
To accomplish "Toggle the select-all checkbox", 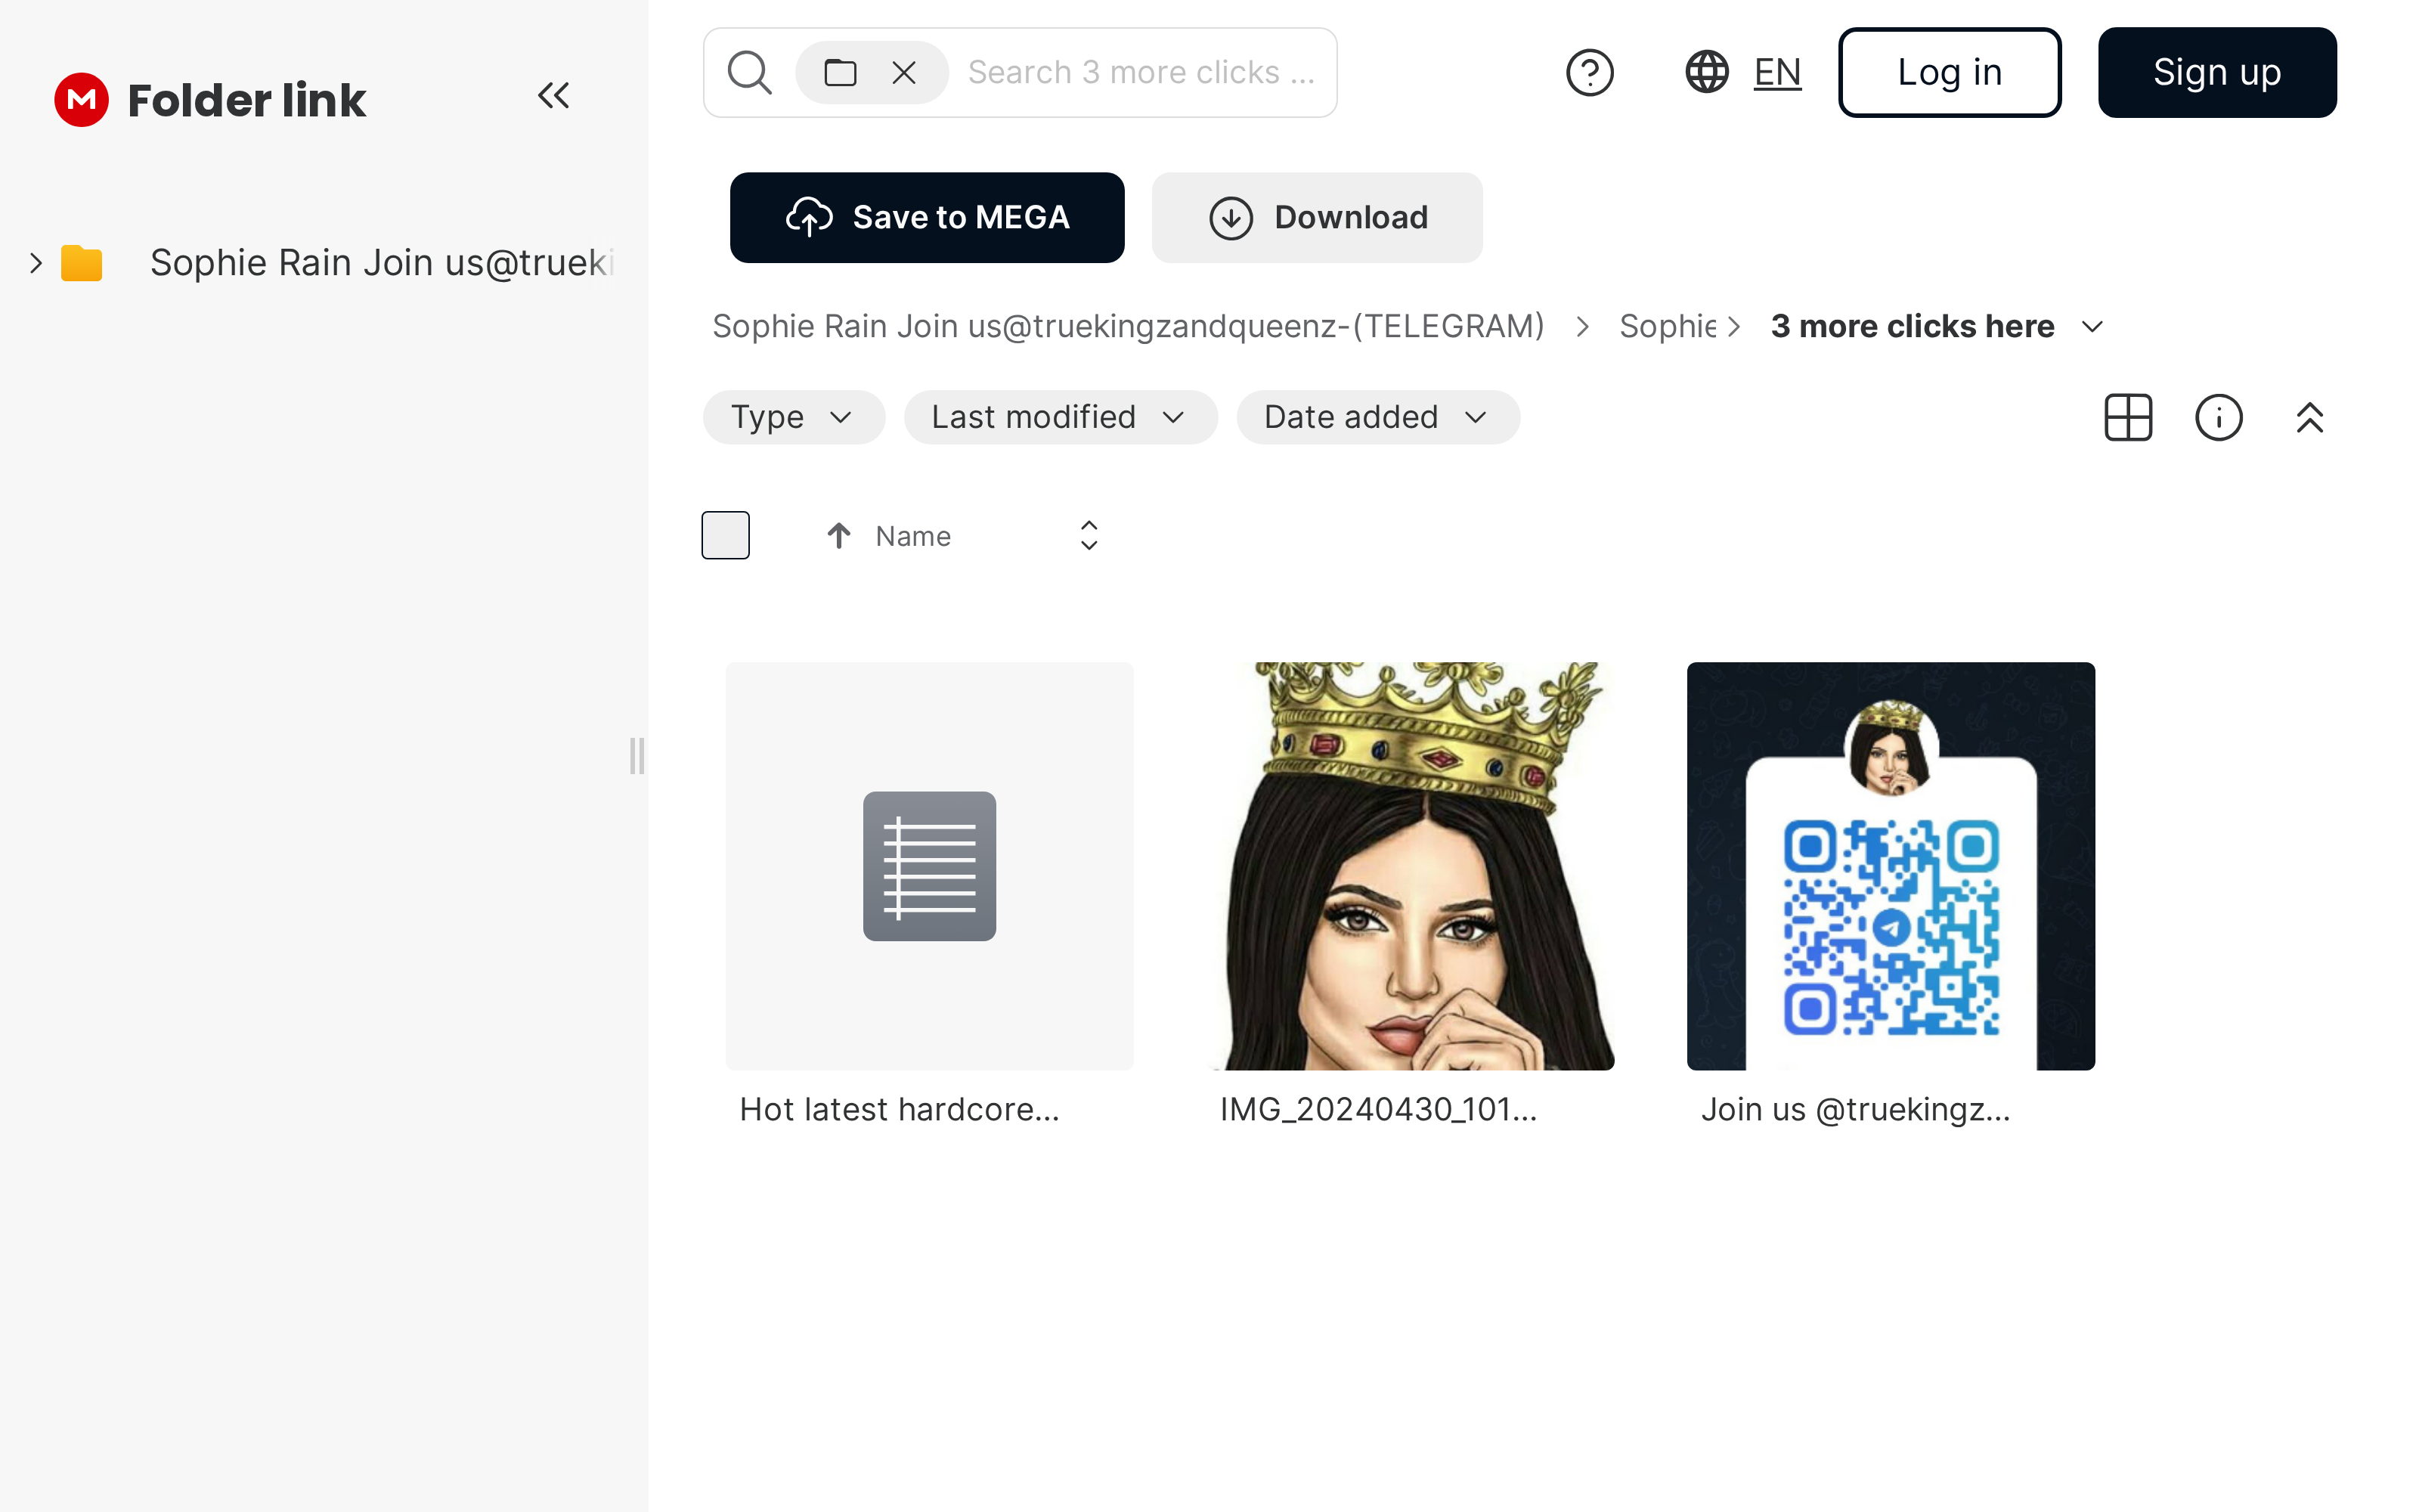I will tap(726, 535).
